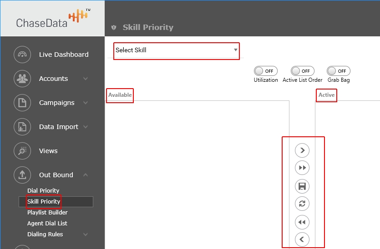Click the Grab Bag label text

pos(339,80)
